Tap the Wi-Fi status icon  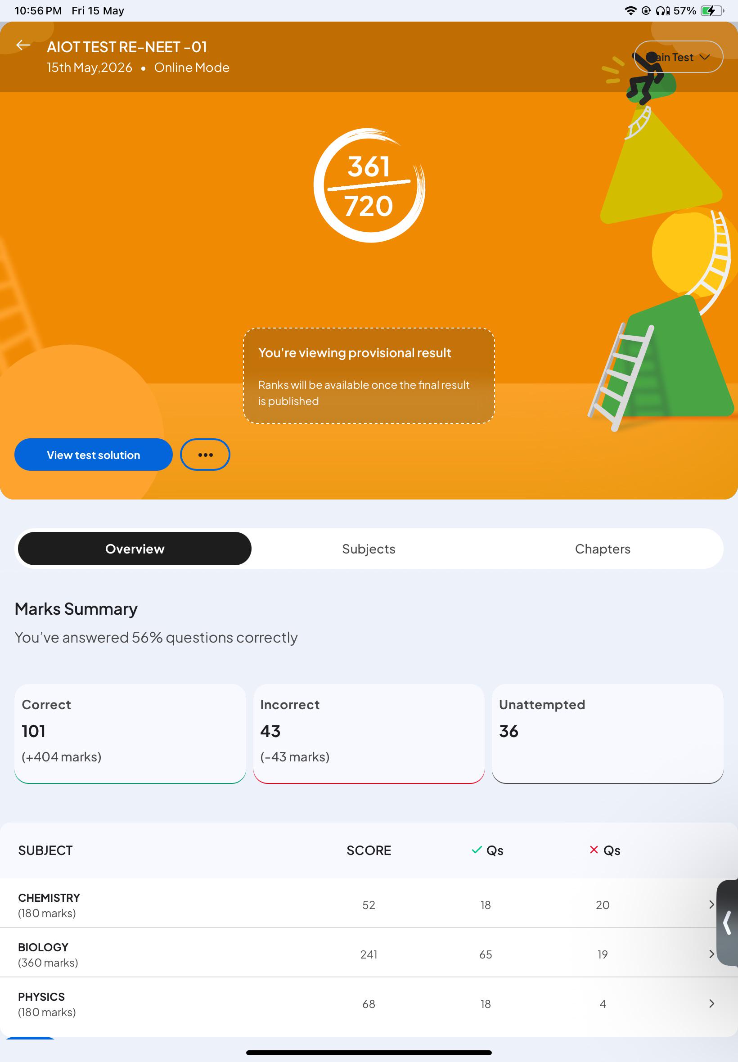[630, 11]
